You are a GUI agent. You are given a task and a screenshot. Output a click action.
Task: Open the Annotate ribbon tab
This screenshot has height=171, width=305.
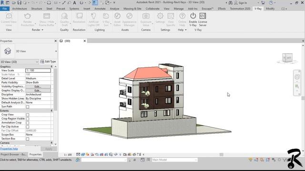[100, 9]
